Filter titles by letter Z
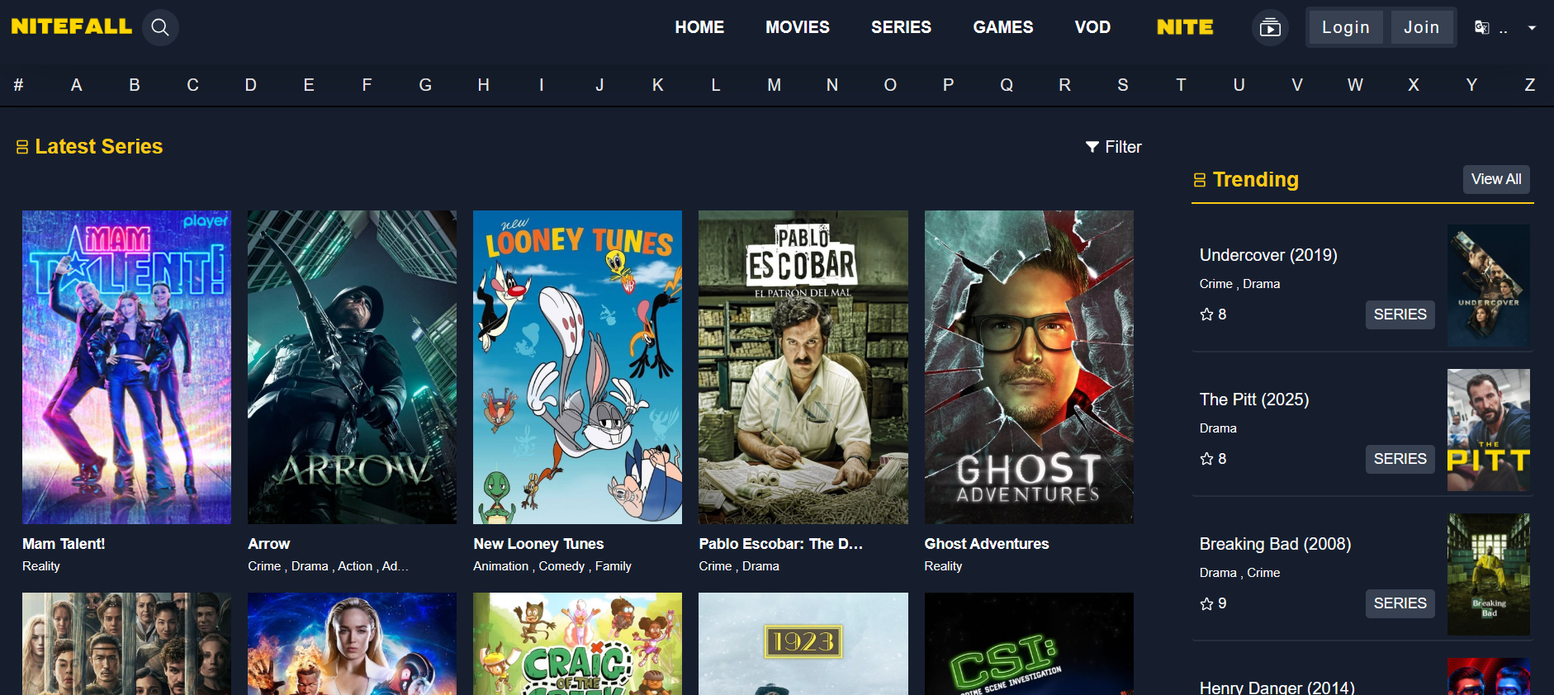 pyautogui.click(x=1530, y=85)
